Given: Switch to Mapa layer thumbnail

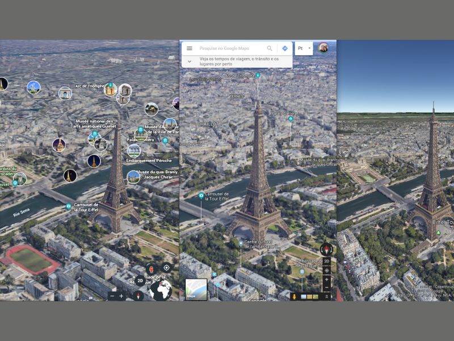Looking at the screenshot, I should 196,289.
